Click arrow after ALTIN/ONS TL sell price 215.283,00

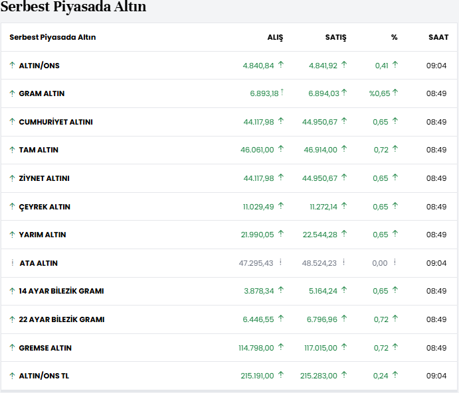point(344,375)
